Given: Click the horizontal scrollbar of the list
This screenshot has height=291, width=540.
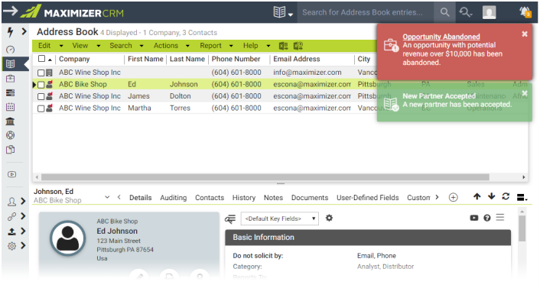Looking at the screenshot, I should [x=265, y=177].
